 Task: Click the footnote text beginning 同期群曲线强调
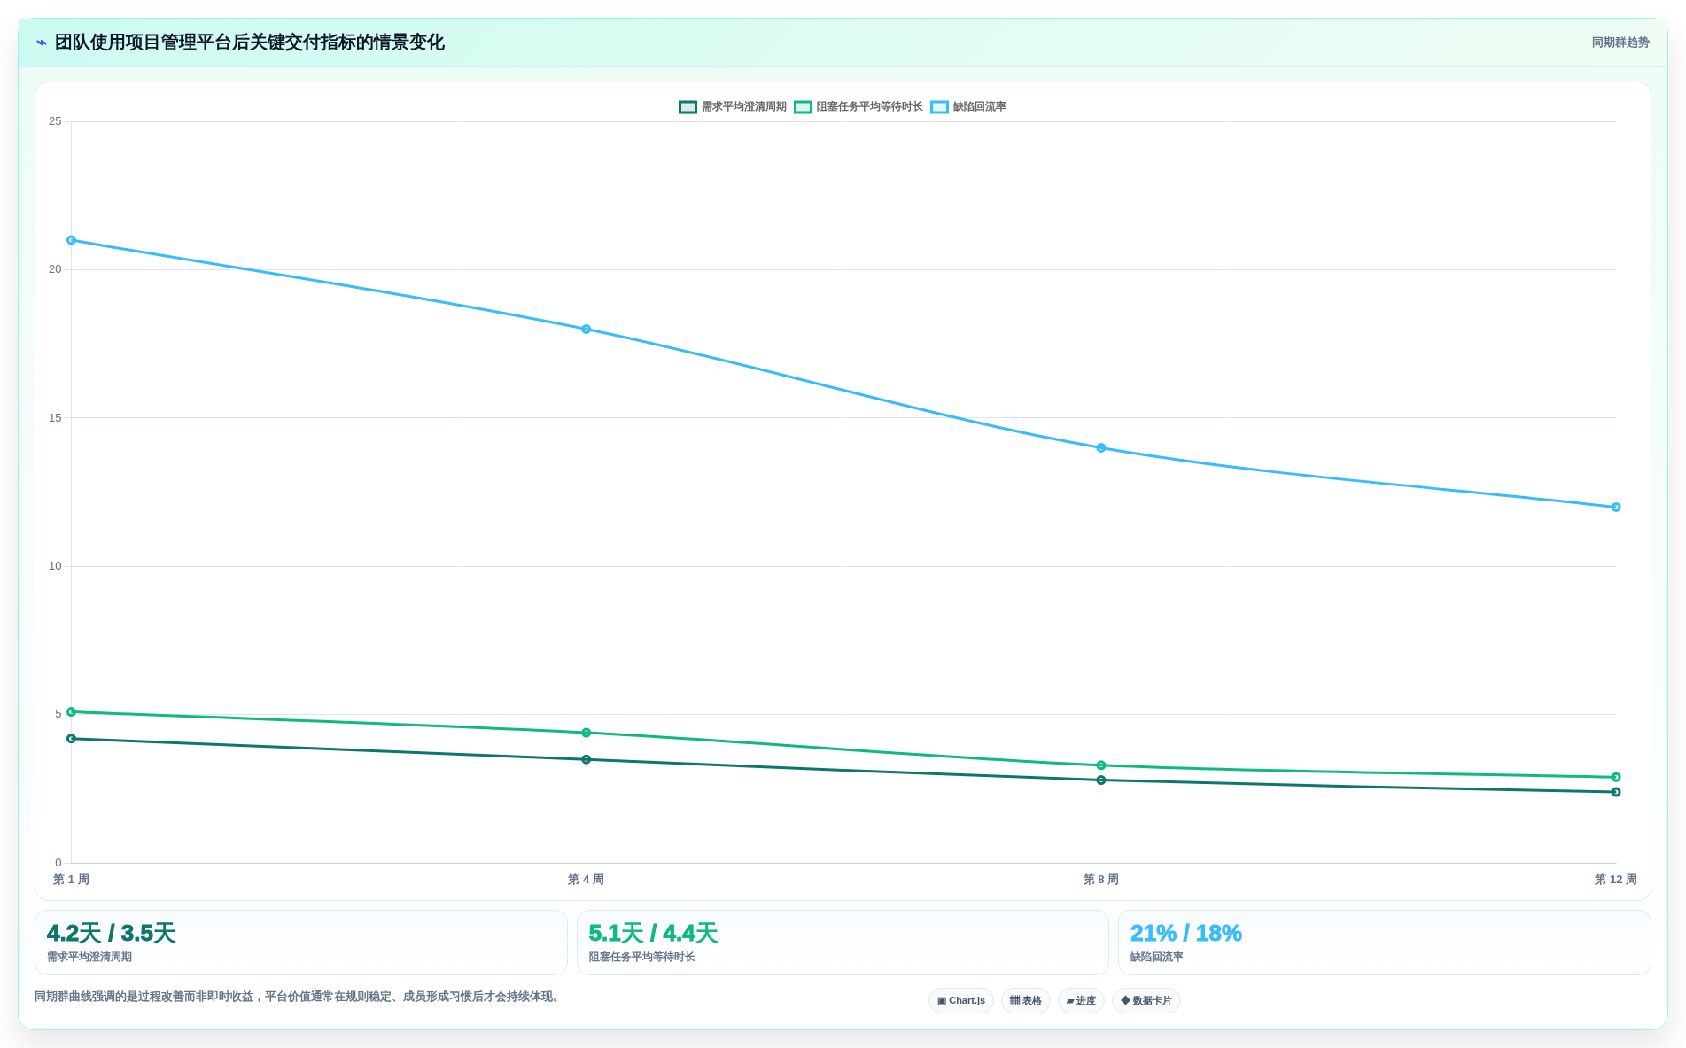tap(299, 997)
